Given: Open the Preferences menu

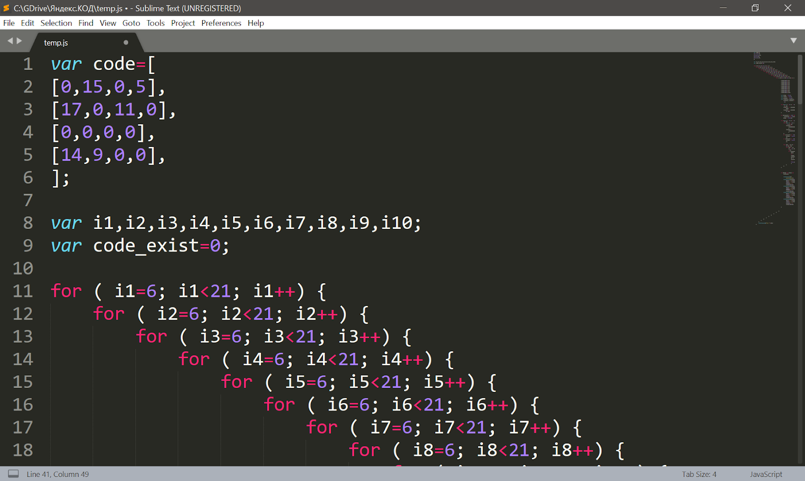Looking at the screenshot, I should 221,23.
